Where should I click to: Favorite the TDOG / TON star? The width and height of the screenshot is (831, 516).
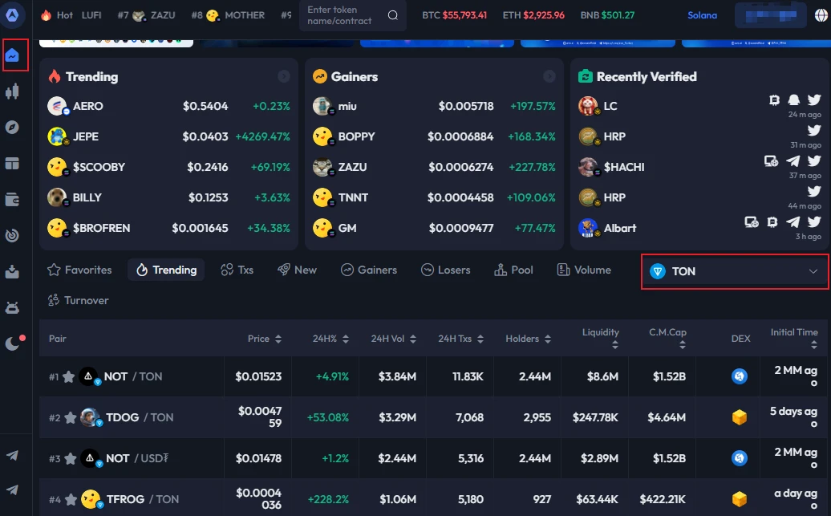tap(71, 418)
